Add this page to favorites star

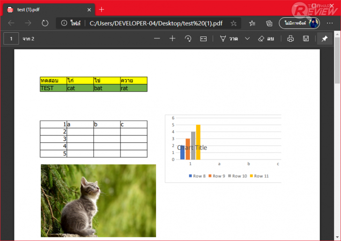(234, 23)
